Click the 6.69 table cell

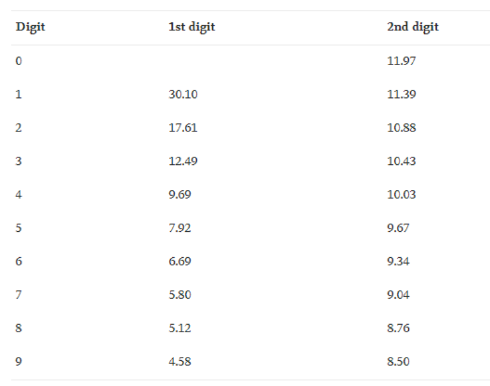(x=179, y=262)
